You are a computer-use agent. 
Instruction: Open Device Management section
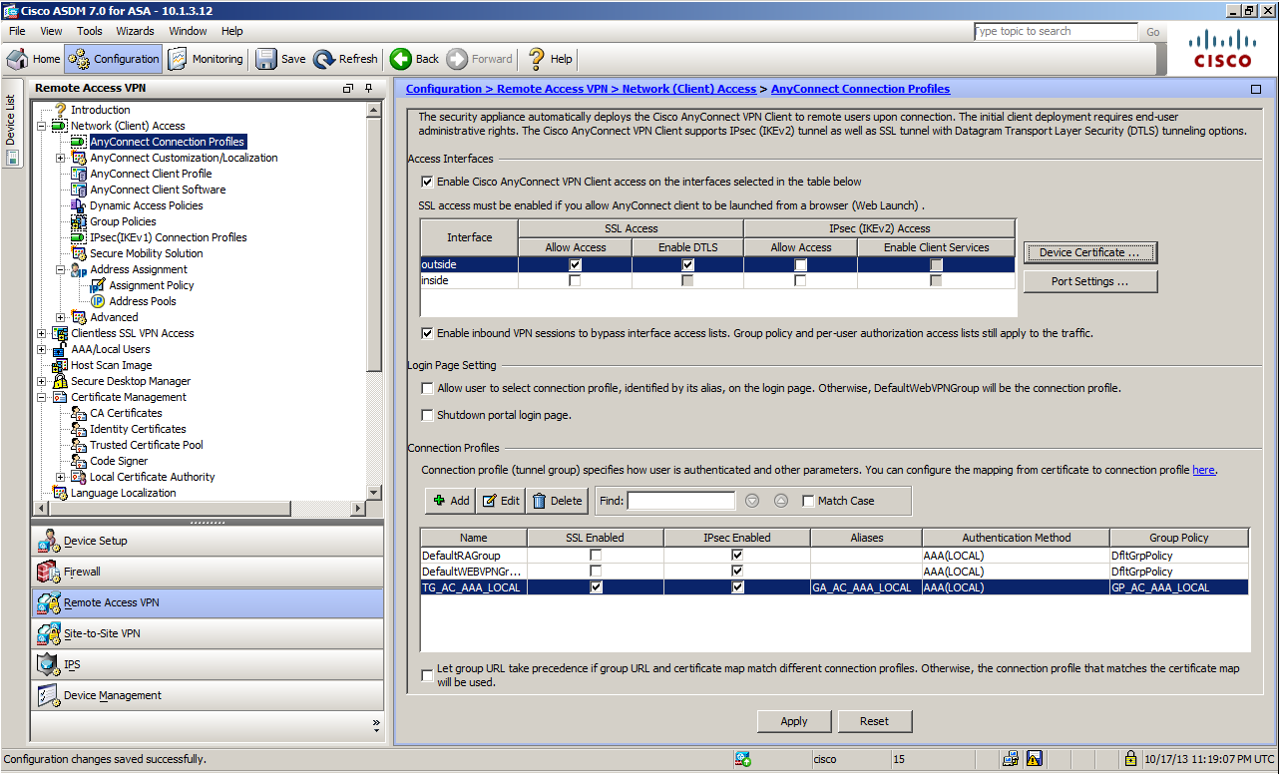coord(208,695)
